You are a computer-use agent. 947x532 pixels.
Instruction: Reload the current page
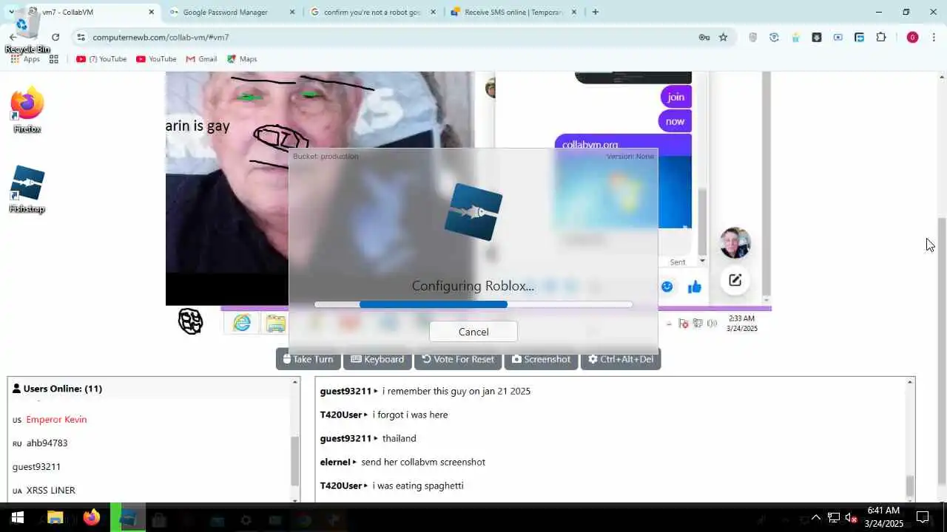click(55, 37)
